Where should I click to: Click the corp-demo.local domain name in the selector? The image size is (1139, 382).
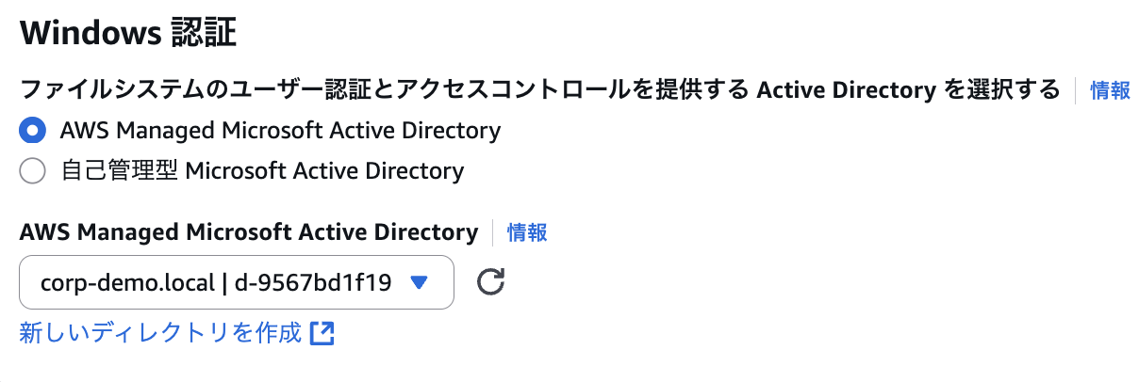127,282
